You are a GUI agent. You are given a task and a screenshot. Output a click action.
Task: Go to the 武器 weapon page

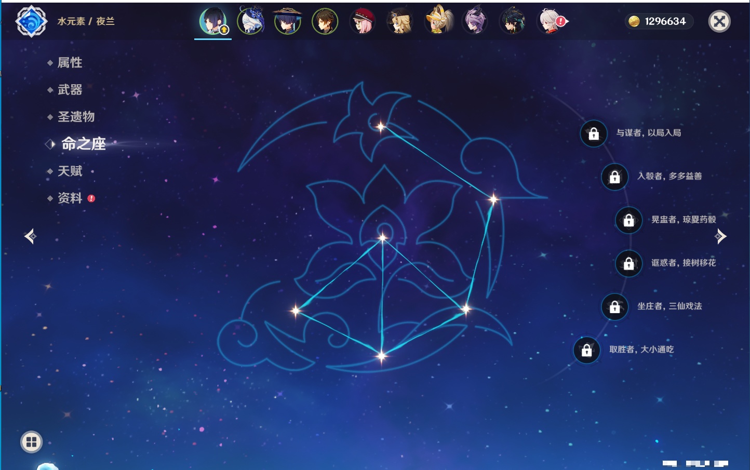coord(70,90)
